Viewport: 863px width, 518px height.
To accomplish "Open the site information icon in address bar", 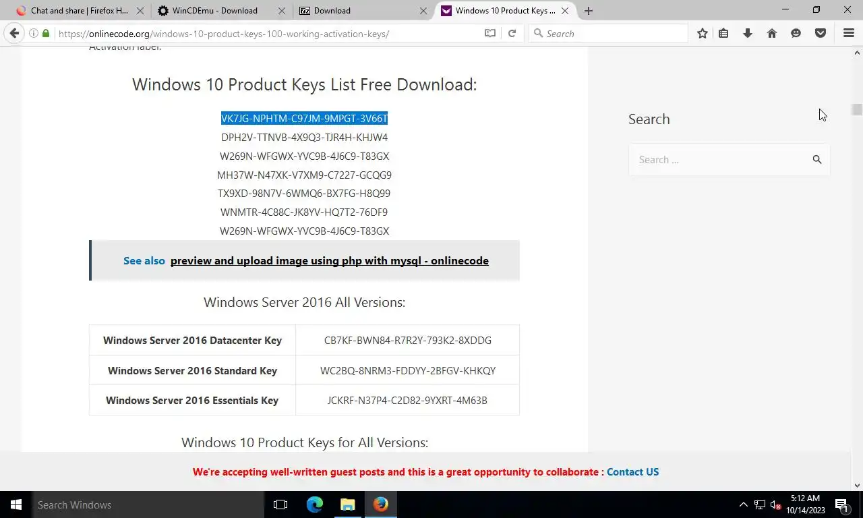I will (x=33, y=33).
